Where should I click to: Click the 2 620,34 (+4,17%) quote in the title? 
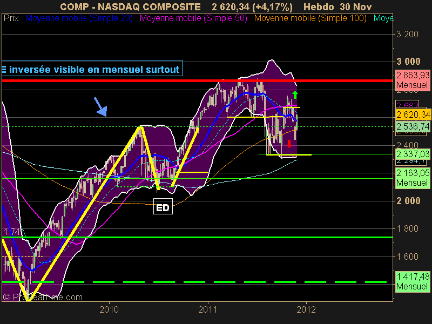pyautogui.click(x=252, y=6)
